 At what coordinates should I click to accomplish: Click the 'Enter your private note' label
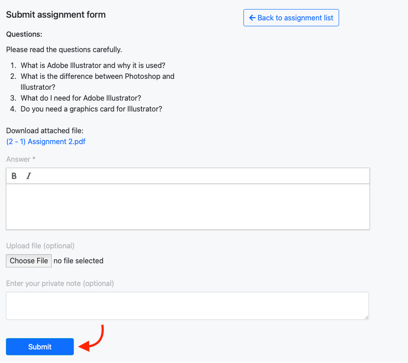pyautogui.click(x=60, y=283)
